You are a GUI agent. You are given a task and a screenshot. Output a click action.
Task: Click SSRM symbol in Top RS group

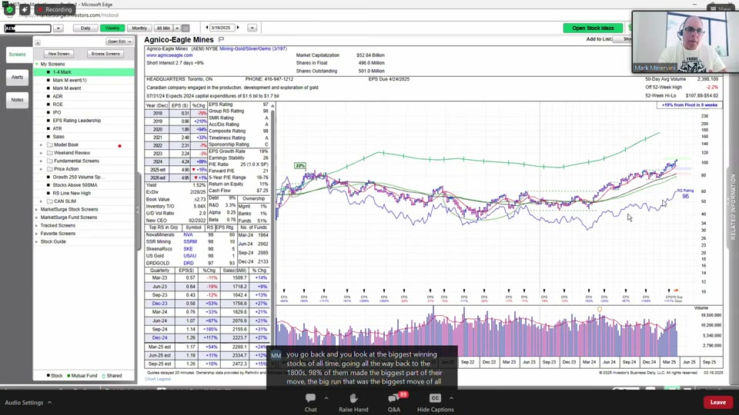[x=190, y=241]
